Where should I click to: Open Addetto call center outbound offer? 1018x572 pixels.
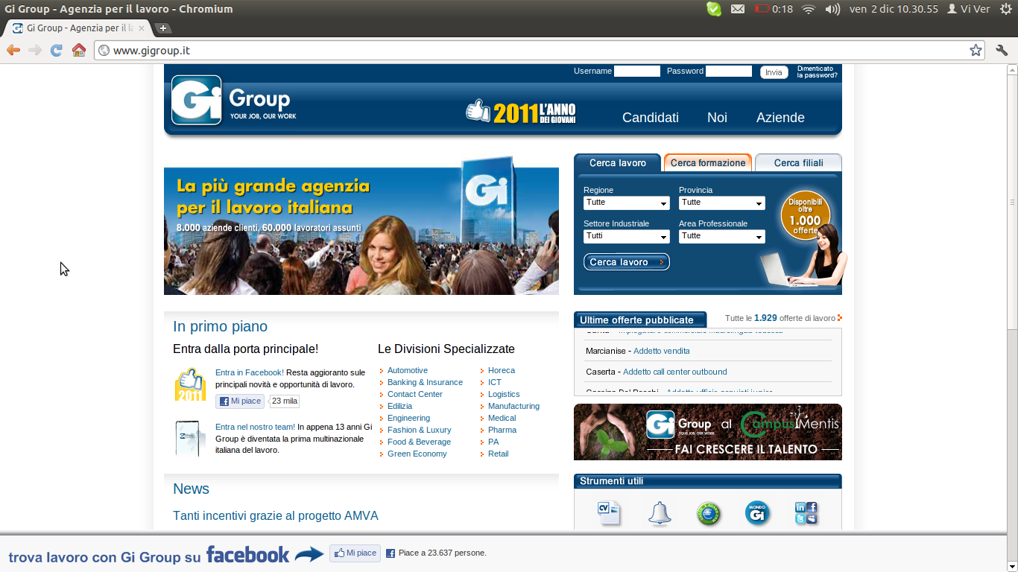(x=674, y=372)
